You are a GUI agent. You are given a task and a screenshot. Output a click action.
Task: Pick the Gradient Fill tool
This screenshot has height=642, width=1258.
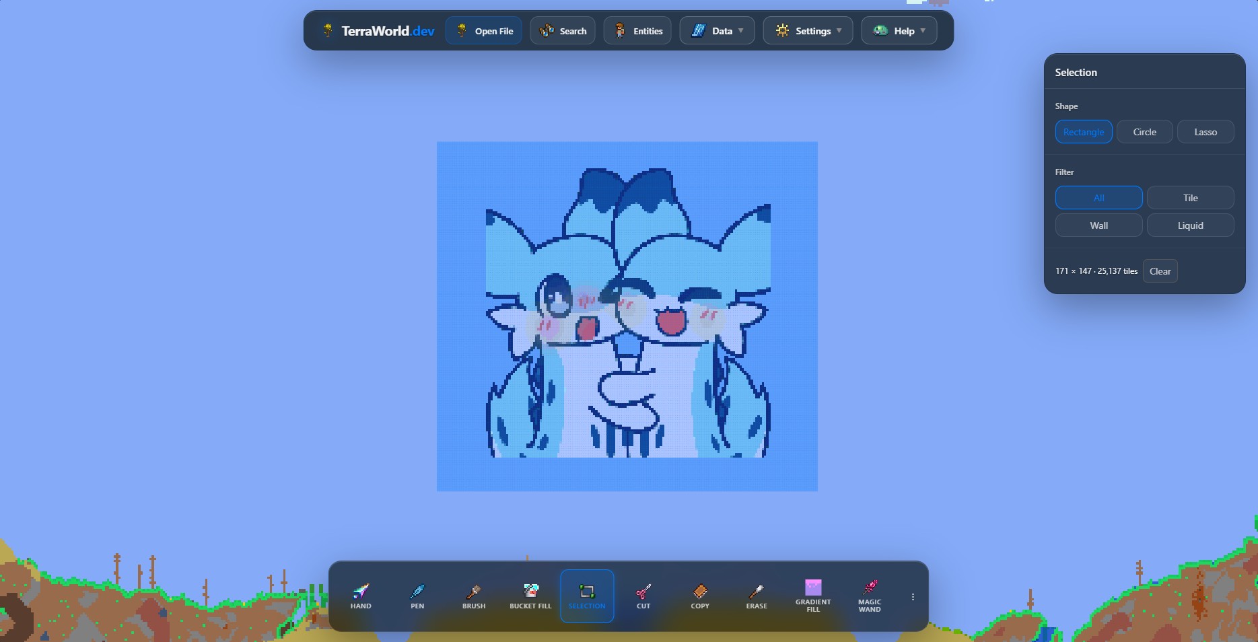coord(813,596)
